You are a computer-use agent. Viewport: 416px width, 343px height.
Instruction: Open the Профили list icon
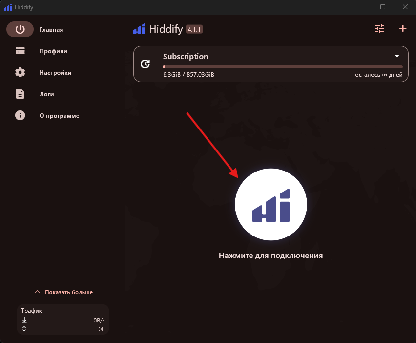tap(20, 51)
